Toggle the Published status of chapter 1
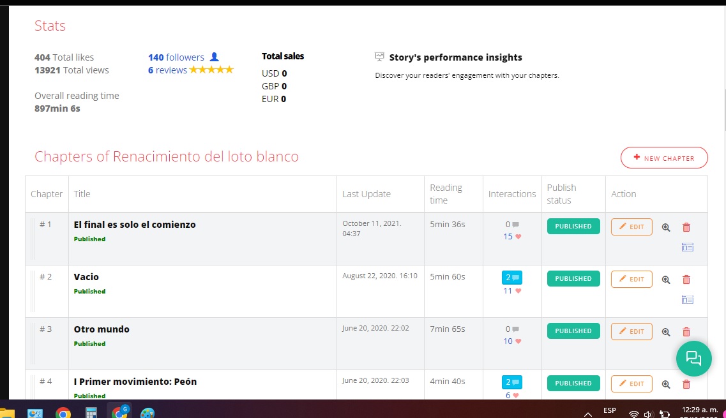This screenshot has width=726, height=418. coord(573,227)
